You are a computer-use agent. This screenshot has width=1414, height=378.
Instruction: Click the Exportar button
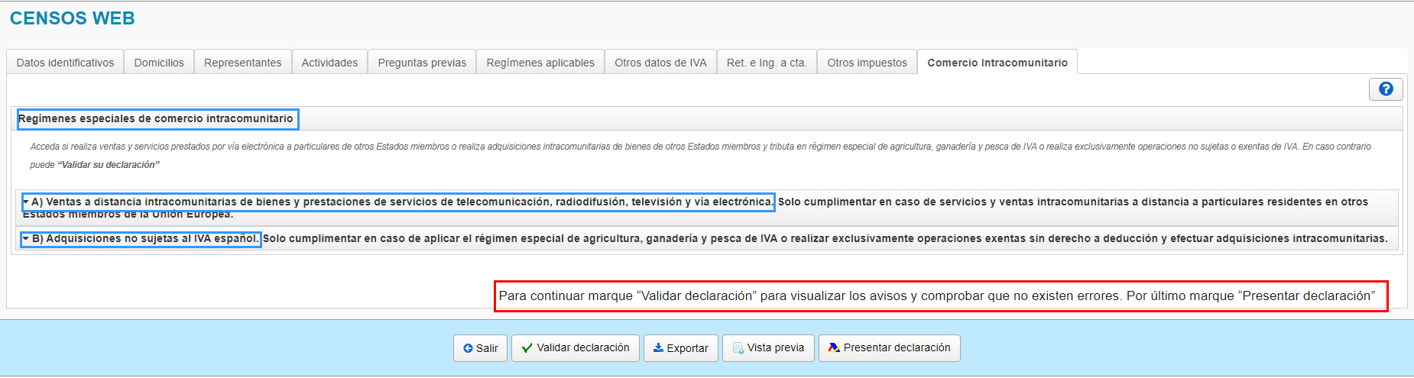coord(680,348)
